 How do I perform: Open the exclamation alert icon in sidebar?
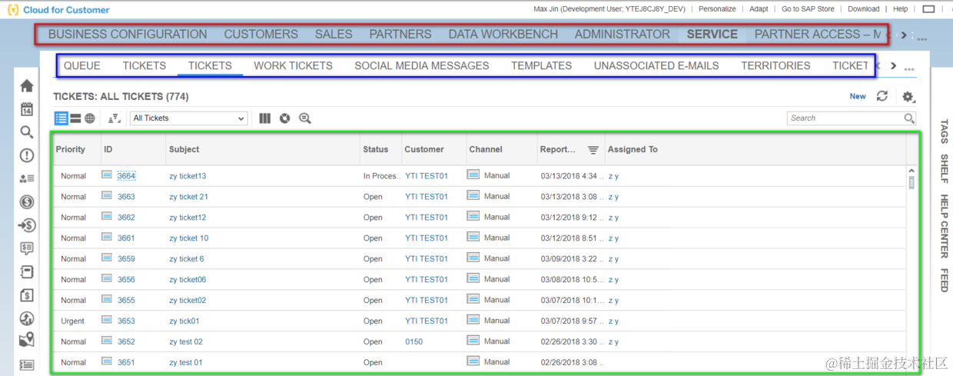tap(27, 155)
